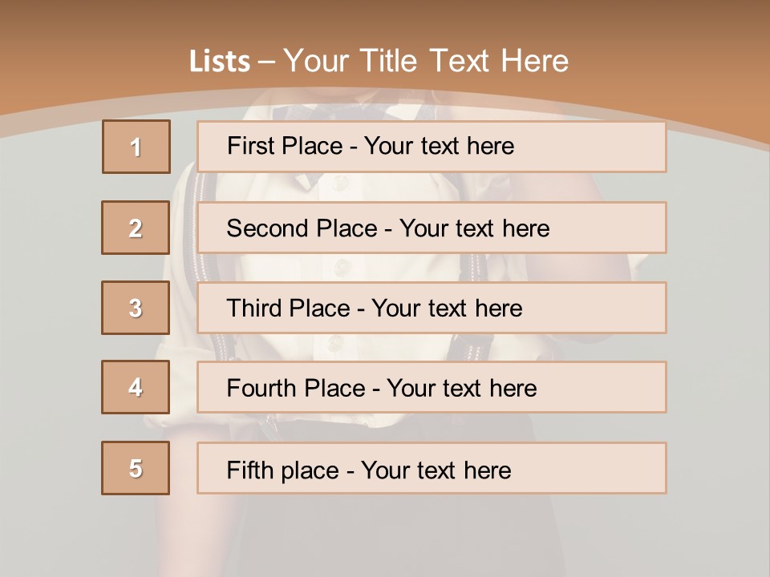Image resolution: width=770 pixels, height=577 pixels.
Task: Click the First Place text box
Action: (432, 147)
